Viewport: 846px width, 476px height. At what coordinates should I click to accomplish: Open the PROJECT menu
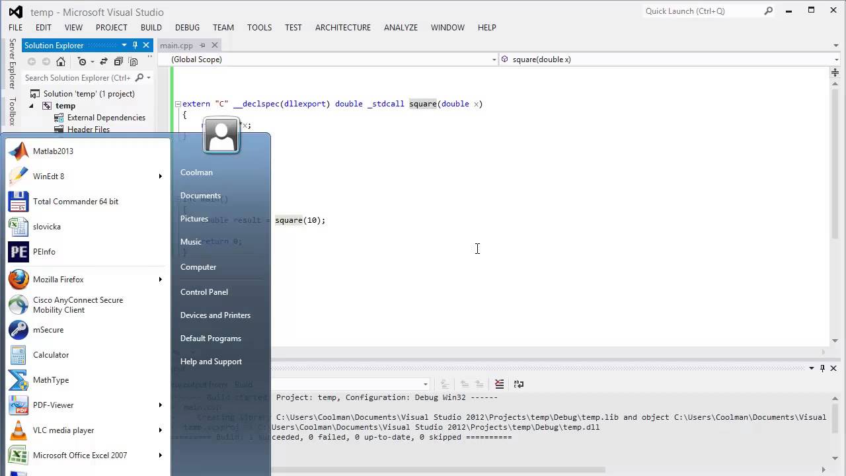pos(111,28)
